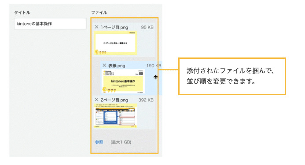
Task: Click the 1ページ目.png file name
Action: (x=114, y=27)
